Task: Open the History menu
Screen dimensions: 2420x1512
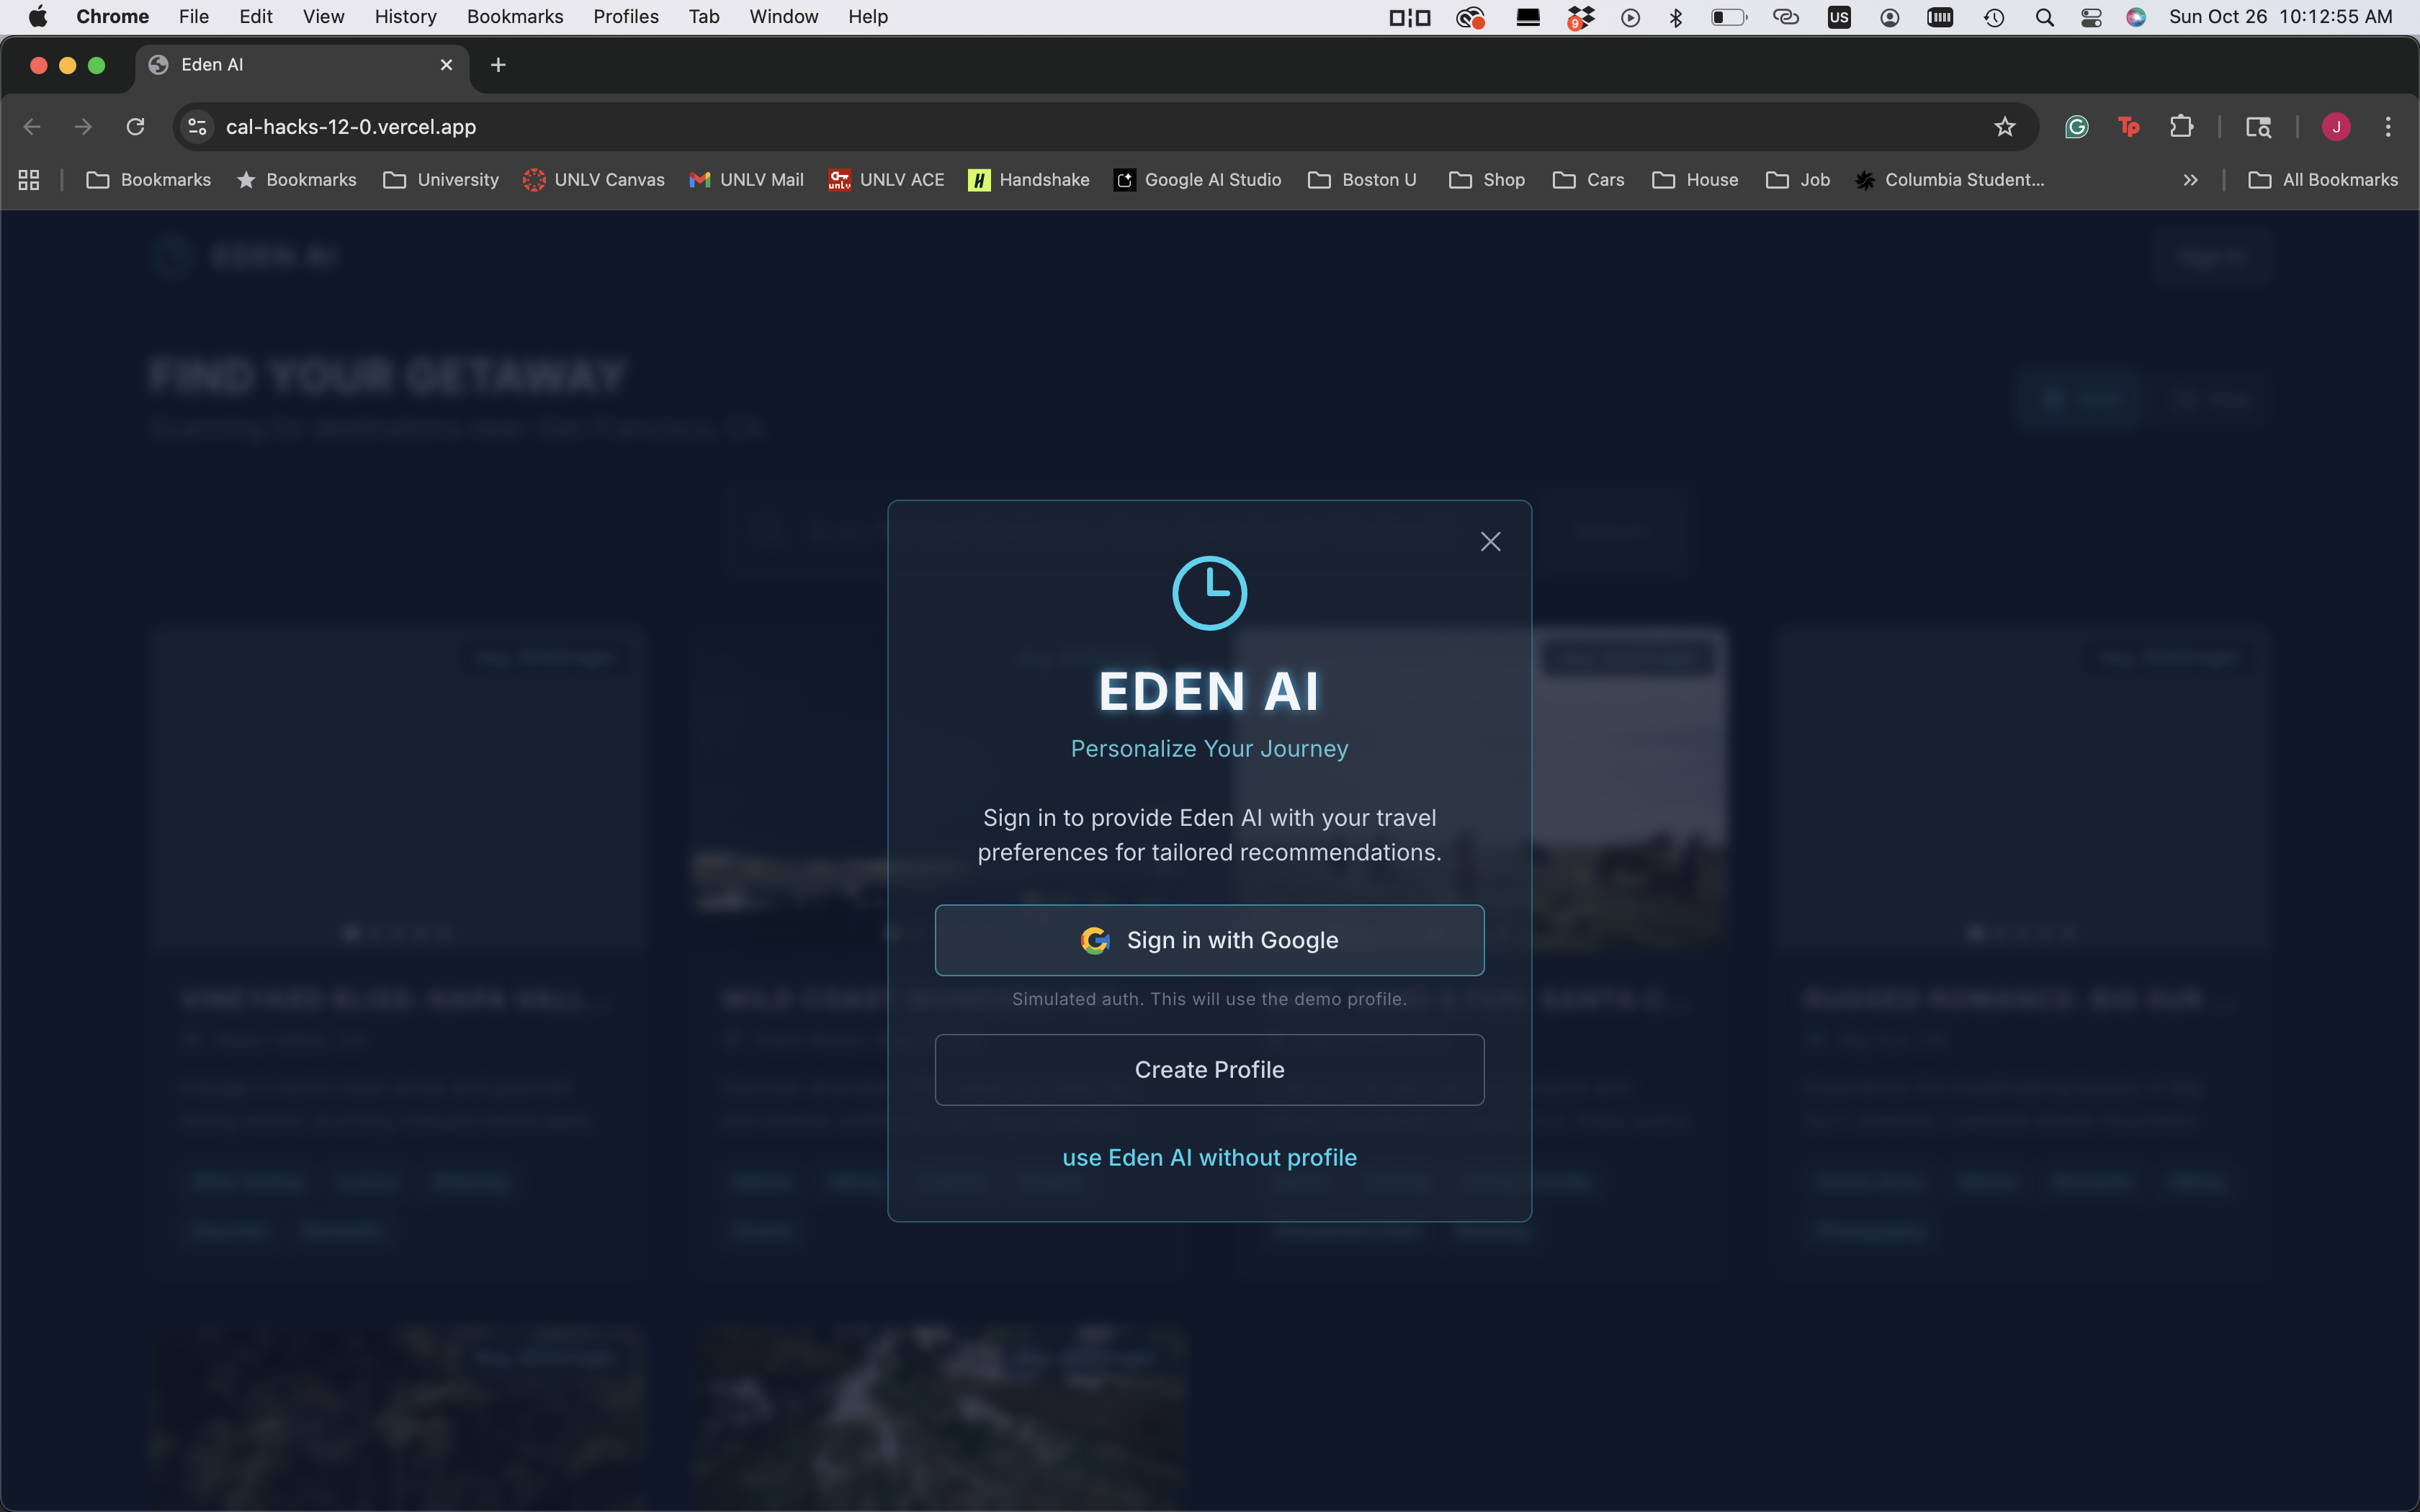Action: 405,17
